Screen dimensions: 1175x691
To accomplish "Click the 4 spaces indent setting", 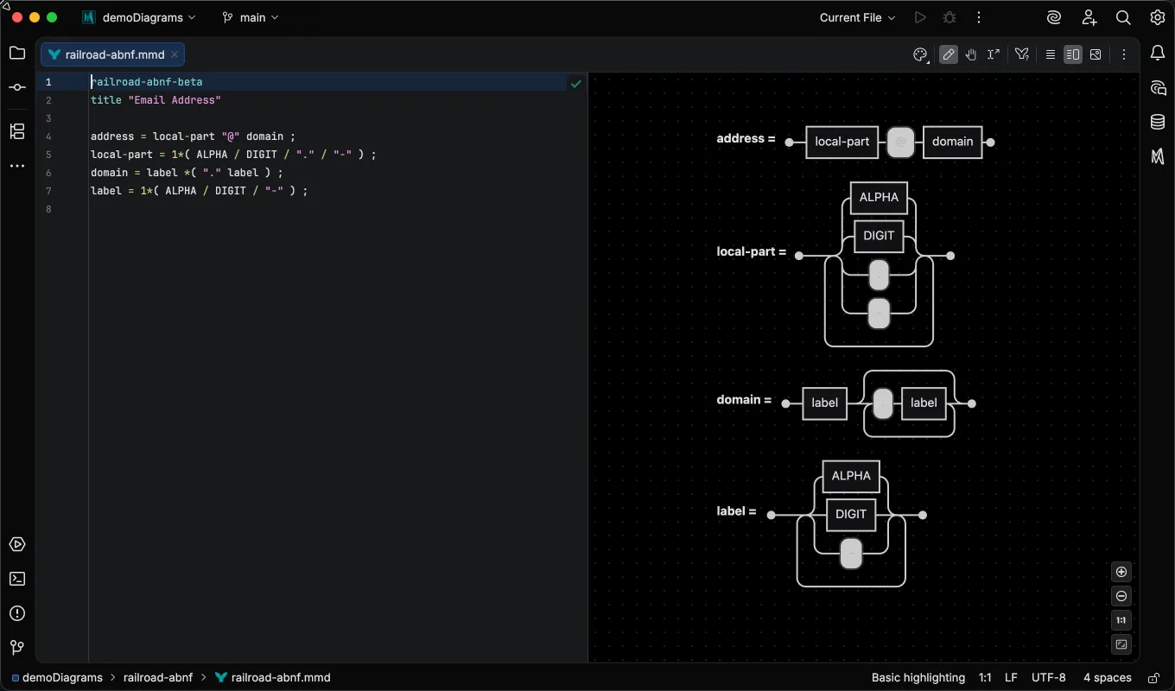I will point(1108,678).
